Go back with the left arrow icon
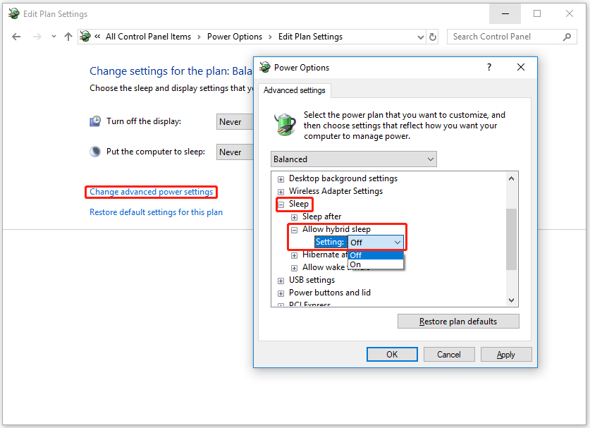The width and height of the screenshot is (590, 428). tap(16, 37)
